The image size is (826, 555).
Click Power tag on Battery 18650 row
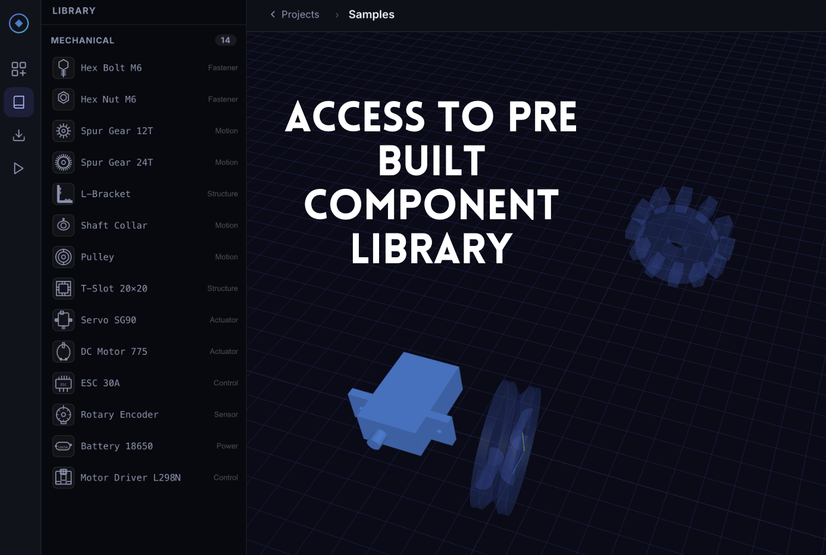click(x=227, y=446)
